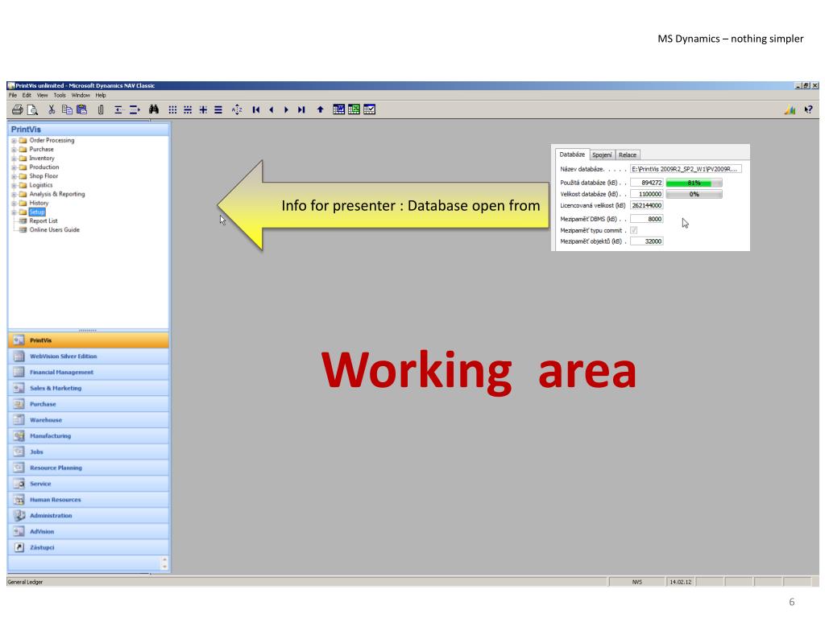Image resolution: width=825 pixels, height=618 pixels.
Task: Jump to the first record
Action: coord(256,109)
